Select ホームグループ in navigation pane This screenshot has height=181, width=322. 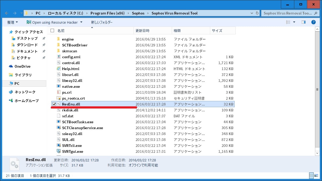coord(24,100)
